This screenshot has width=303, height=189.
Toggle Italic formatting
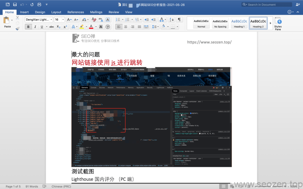click(x=35, y=27)
